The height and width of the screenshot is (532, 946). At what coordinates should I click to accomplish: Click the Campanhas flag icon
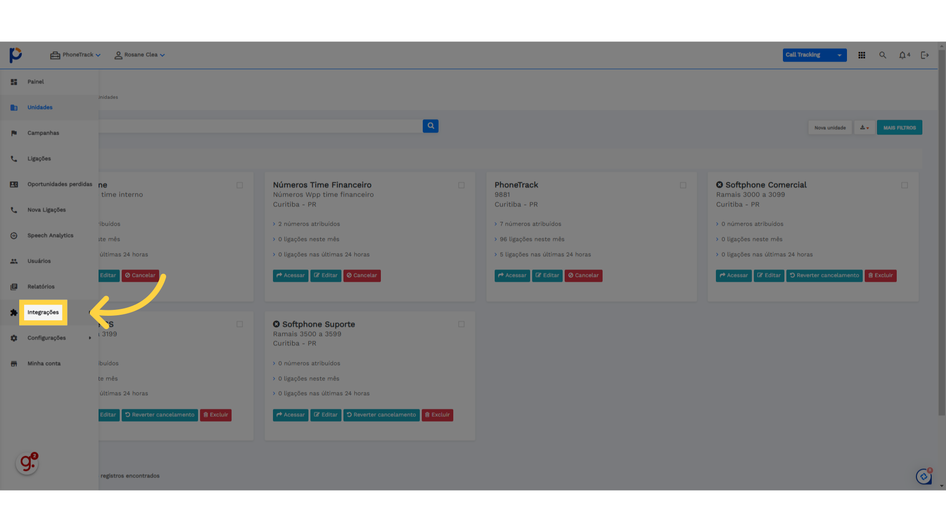(14, 133)
